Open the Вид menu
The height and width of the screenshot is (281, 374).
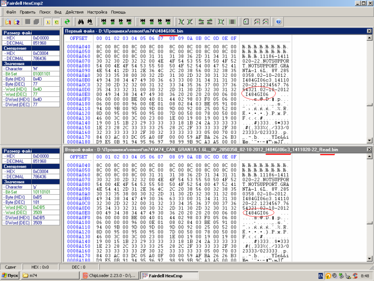coord(58,11)
